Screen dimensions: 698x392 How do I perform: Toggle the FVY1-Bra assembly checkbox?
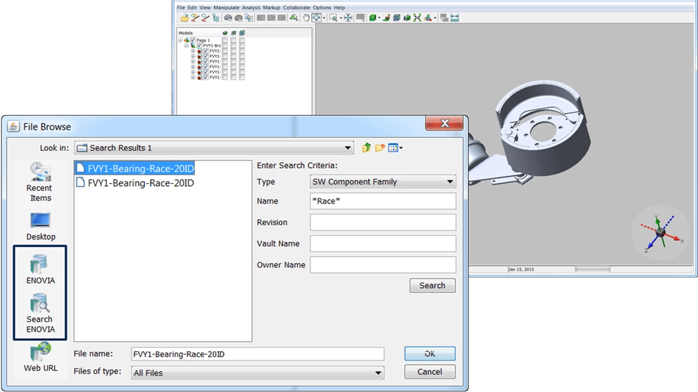(199, 46)
